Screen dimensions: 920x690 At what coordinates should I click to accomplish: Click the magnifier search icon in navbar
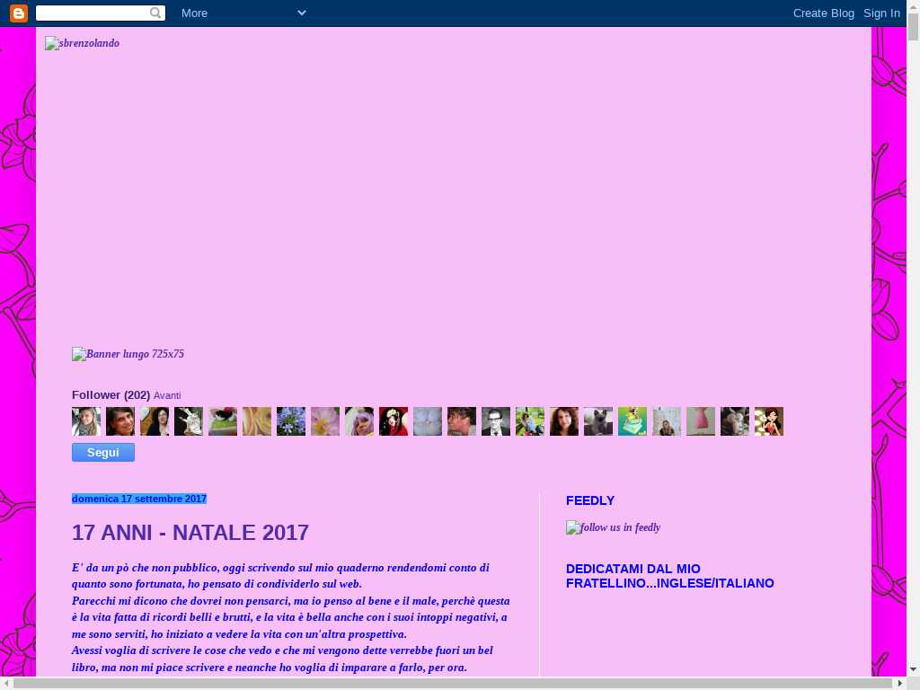tap(156, 13)
